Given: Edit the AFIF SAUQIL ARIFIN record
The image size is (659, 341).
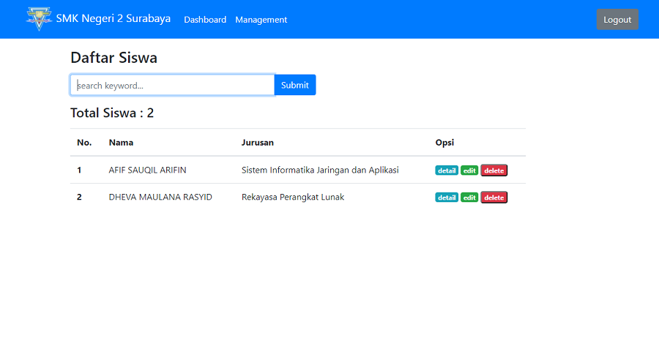Looking at the screenshot, I should pos(469,170).
